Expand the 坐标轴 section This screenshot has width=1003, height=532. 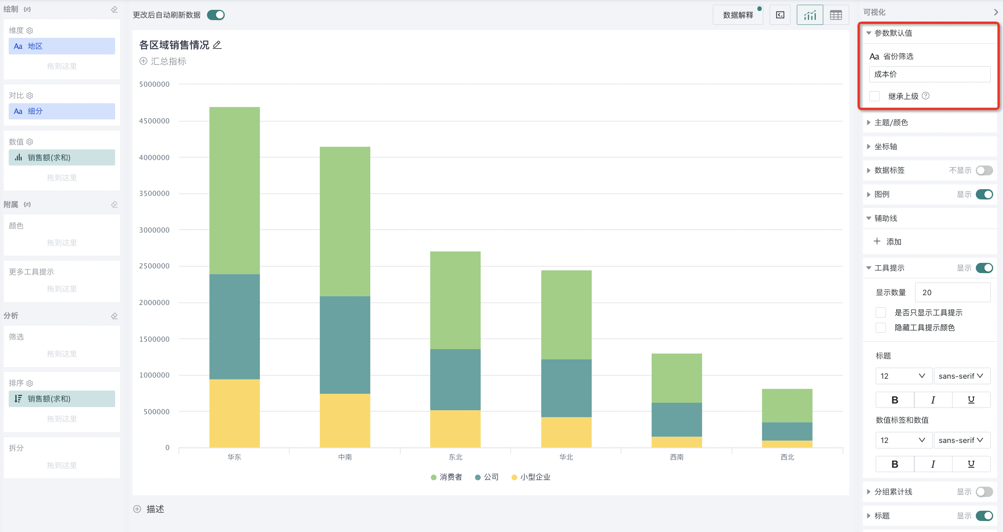(x=886, y=147)
